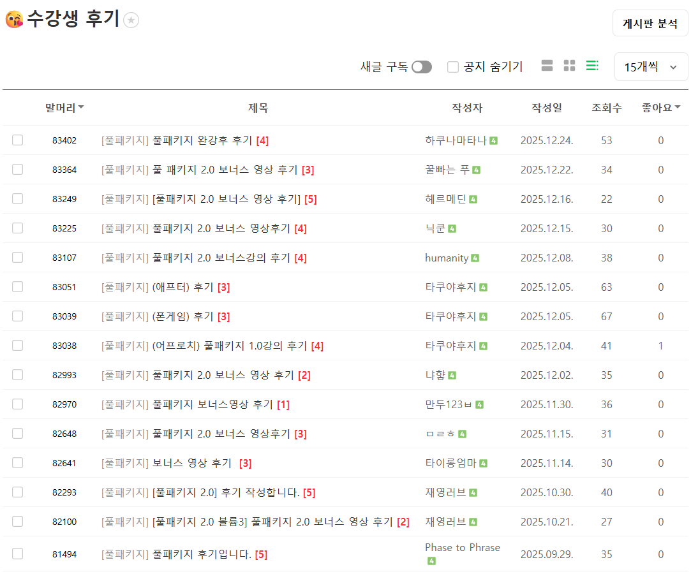Switch to album grid view icon
This screenshot has width=691, height=574.
[569, 66]
